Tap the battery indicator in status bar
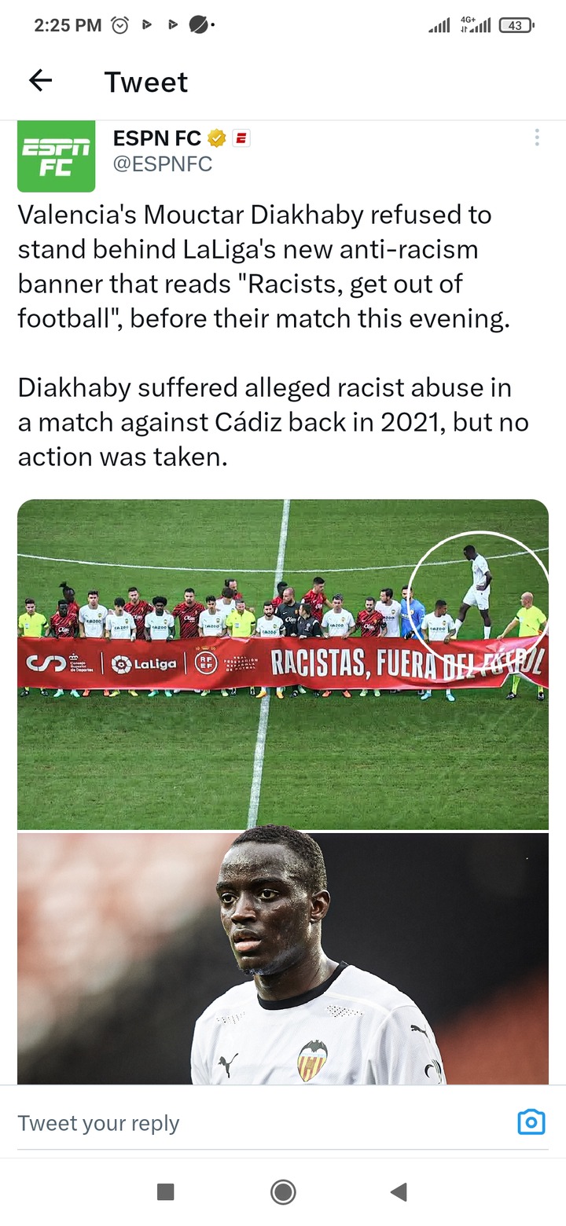The image size is (566, 1226). pos(516,25)
